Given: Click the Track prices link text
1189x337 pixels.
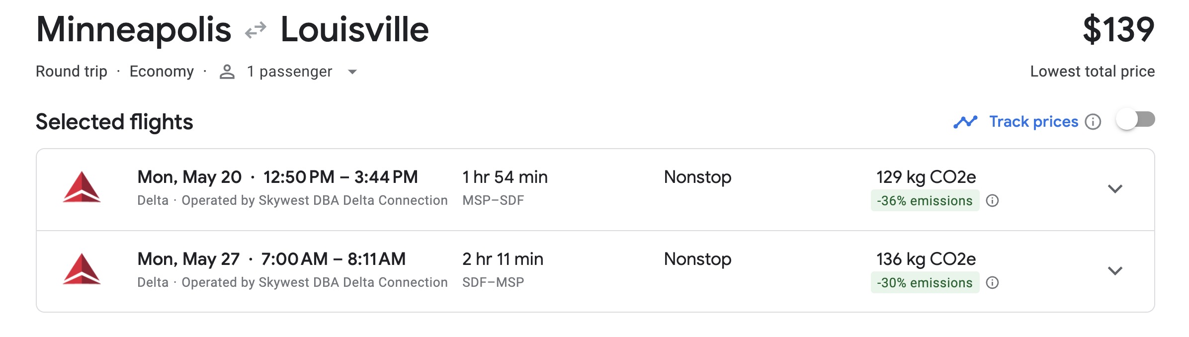Looking at the screenshot, I should point(1033,121).
